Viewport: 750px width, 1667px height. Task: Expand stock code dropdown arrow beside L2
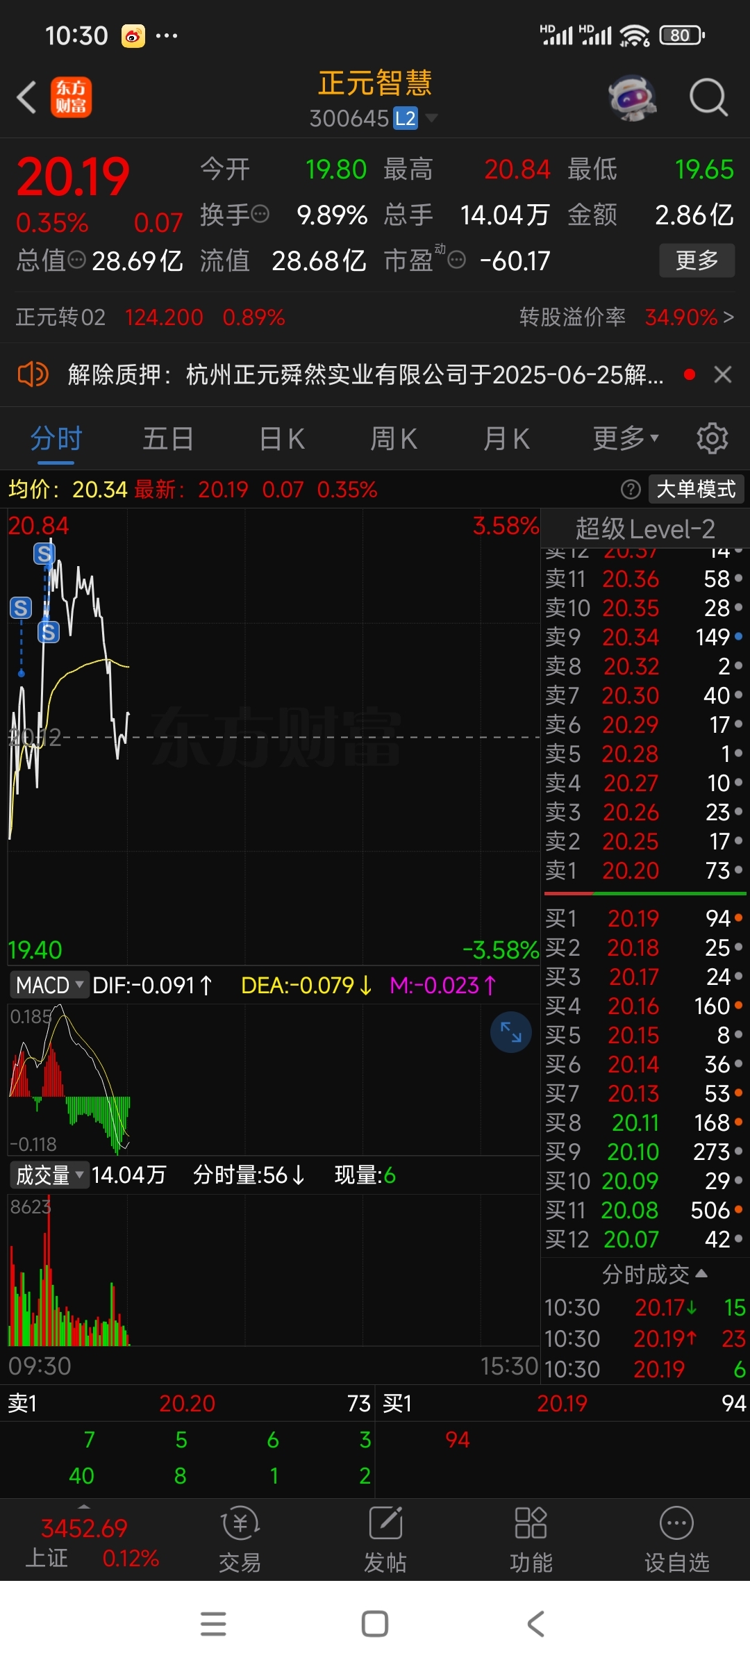[431, 118]
